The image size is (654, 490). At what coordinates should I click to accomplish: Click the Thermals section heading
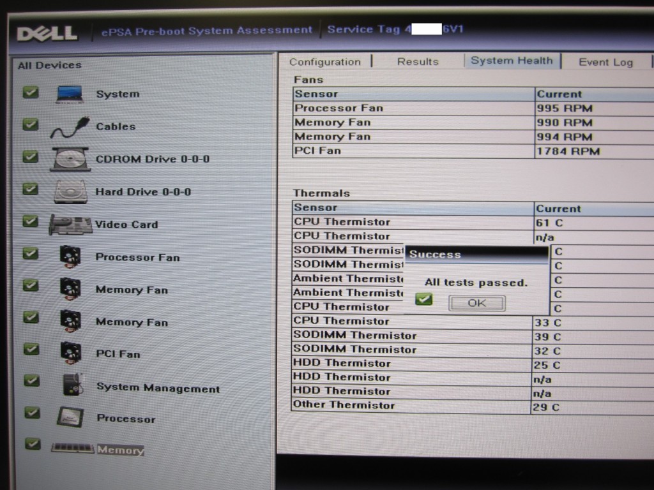(321, 193)
